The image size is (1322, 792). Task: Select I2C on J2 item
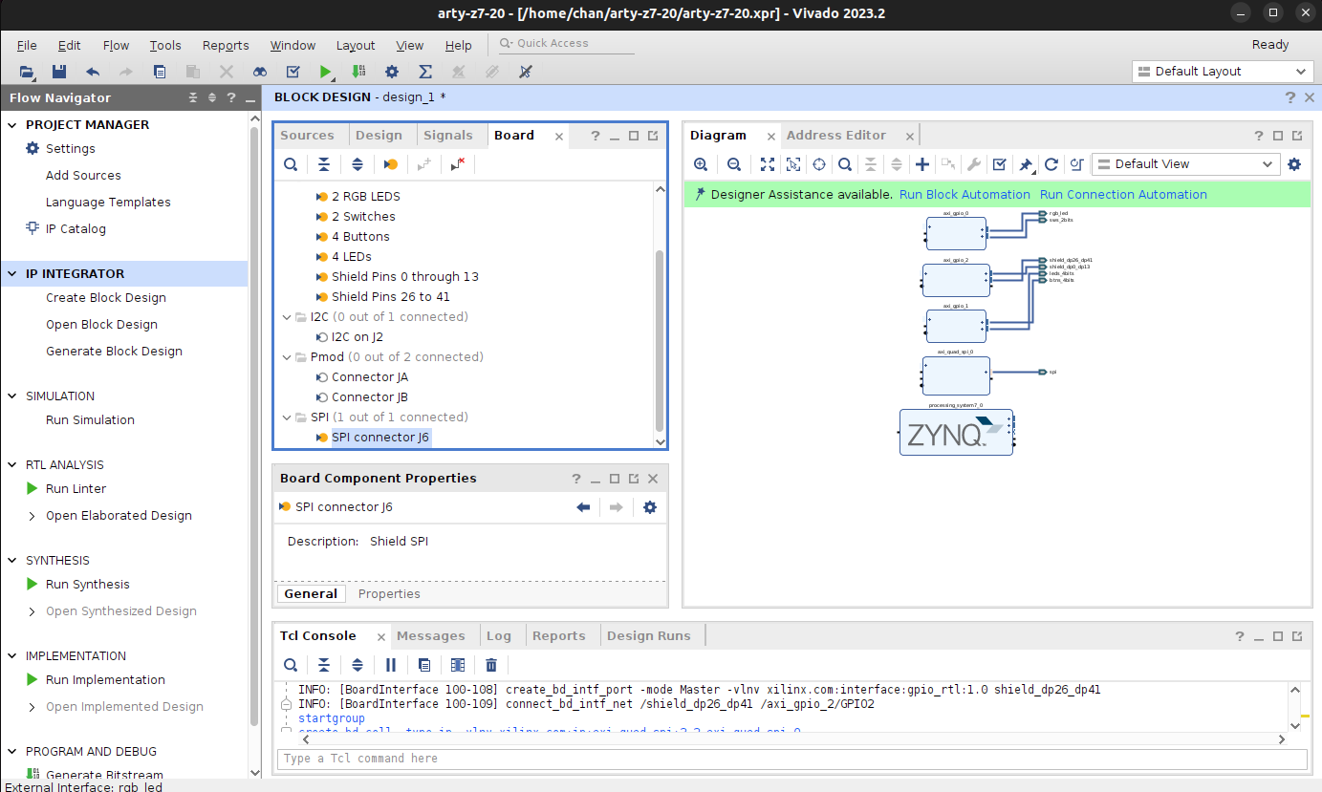pos(358,337)
